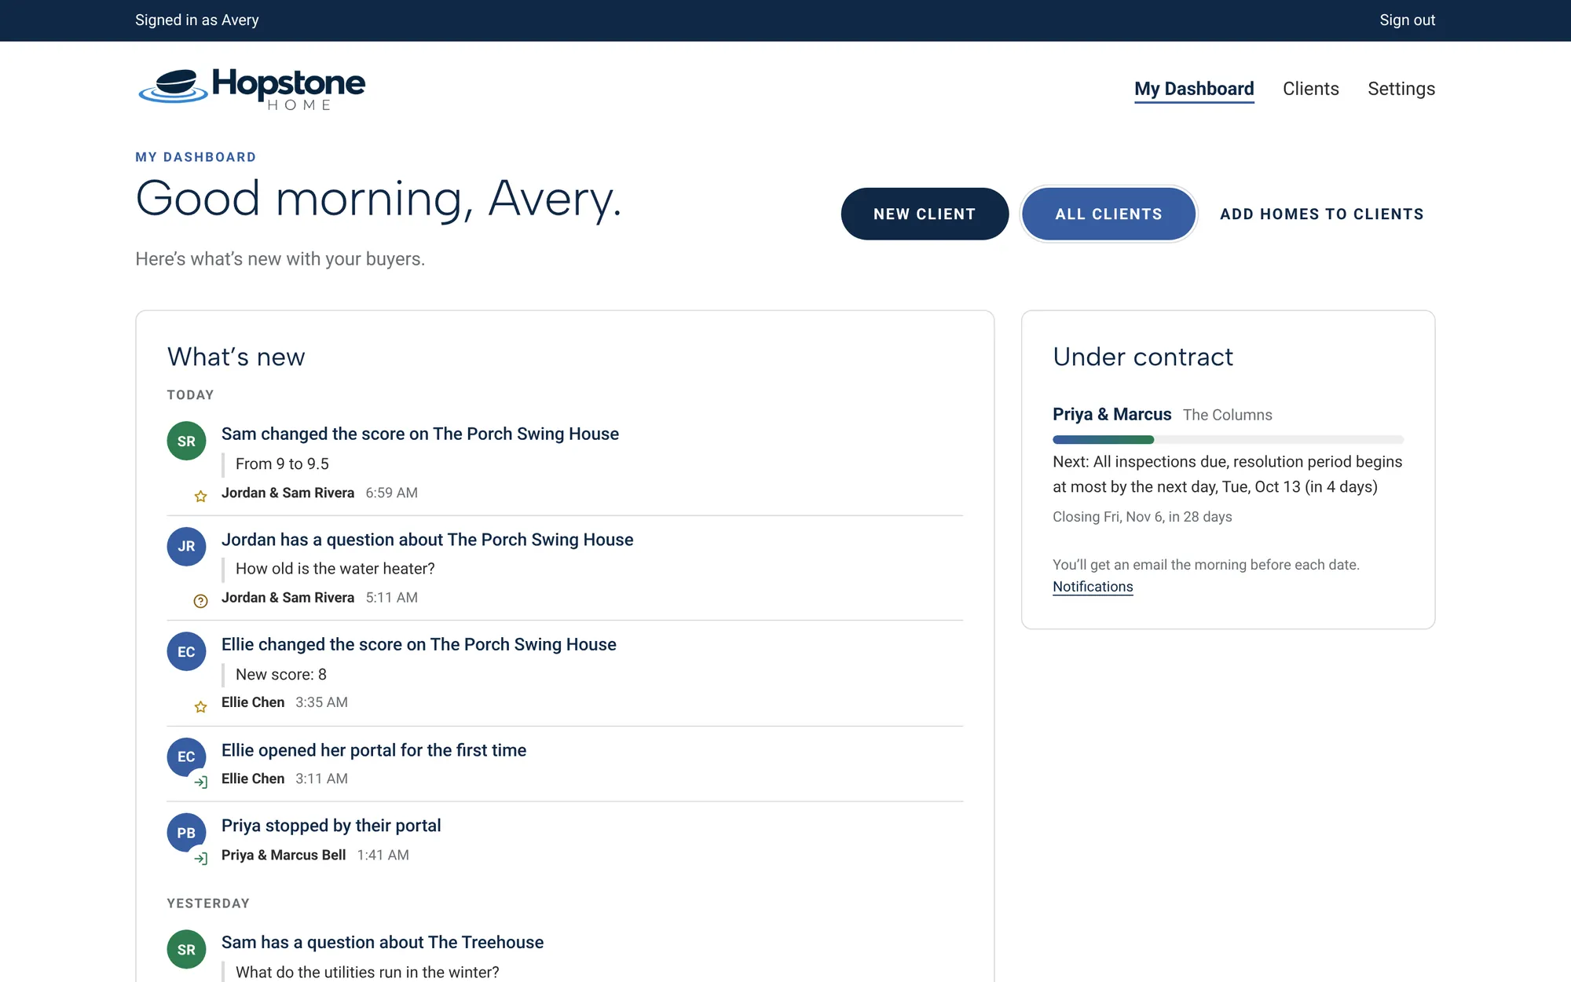Click the 'New score: 8' detail

280,674
